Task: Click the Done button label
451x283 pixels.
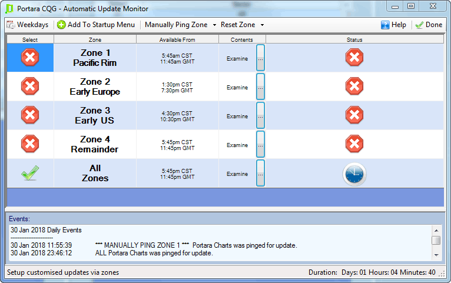Action: (434, 25)
